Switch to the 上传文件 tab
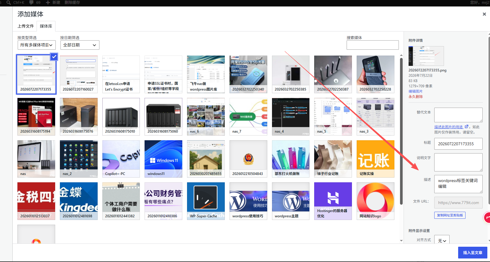This screenshot has width=490, height=262. 26,26
